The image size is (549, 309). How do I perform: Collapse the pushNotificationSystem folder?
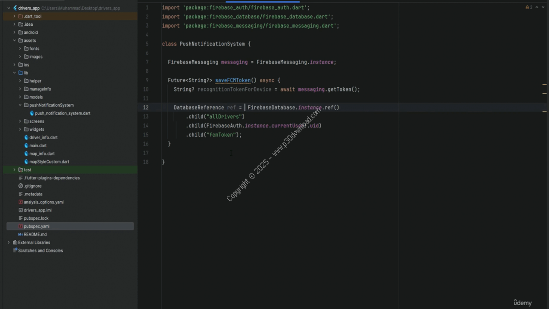20,105
